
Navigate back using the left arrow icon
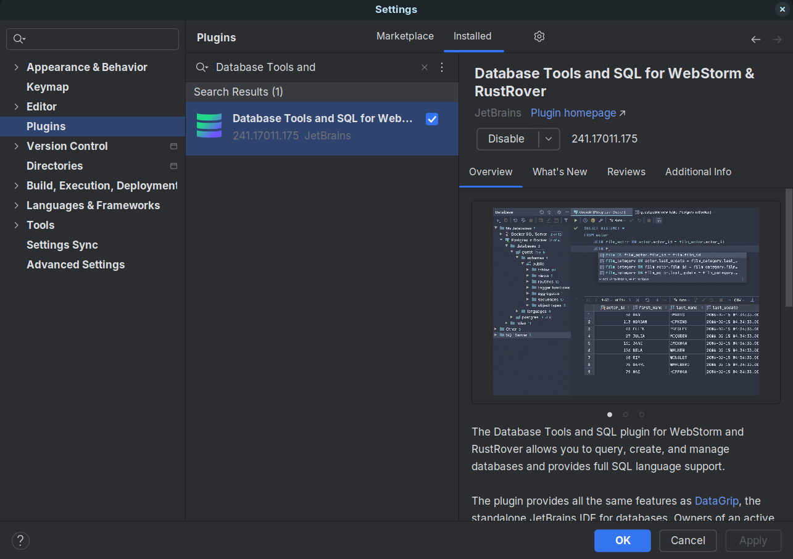click(x=755, y=39)
